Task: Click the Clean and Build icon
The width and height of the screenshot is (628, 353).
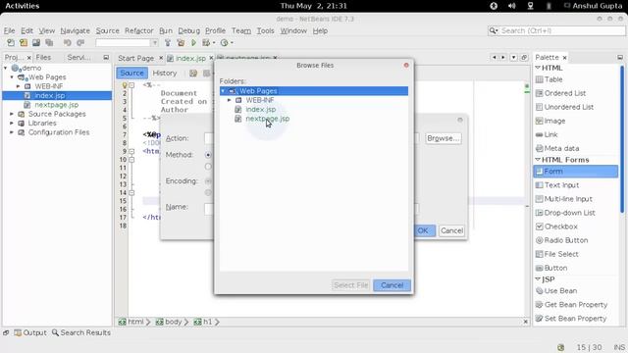Action: [181, 42]
